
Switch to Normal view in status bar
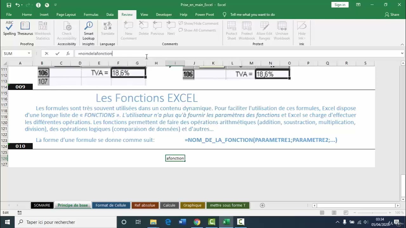coord(322,213)
